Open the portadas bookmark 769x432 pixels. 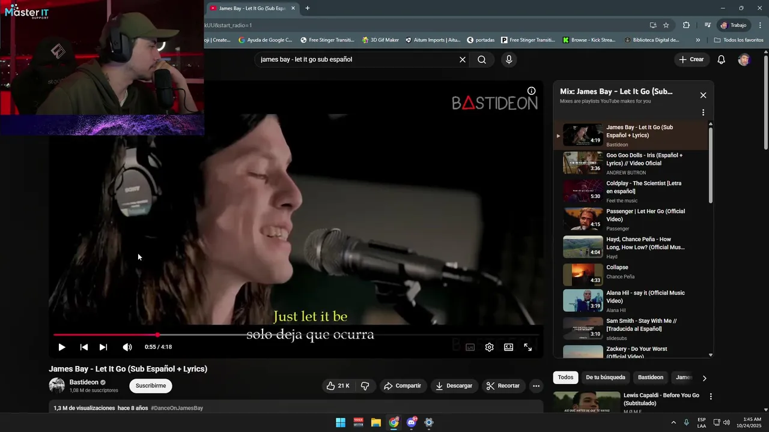pos(481,40)
